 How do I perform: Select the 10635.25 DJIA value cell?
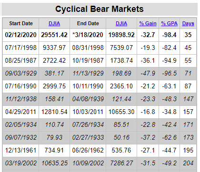[x=54, y=163]
